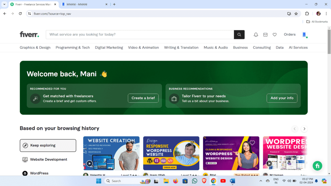Image resolution: width=331 pixels, height=186 pixels.
Task: Focus the Fiverr service search field
Action: click(x=140, y=35)
